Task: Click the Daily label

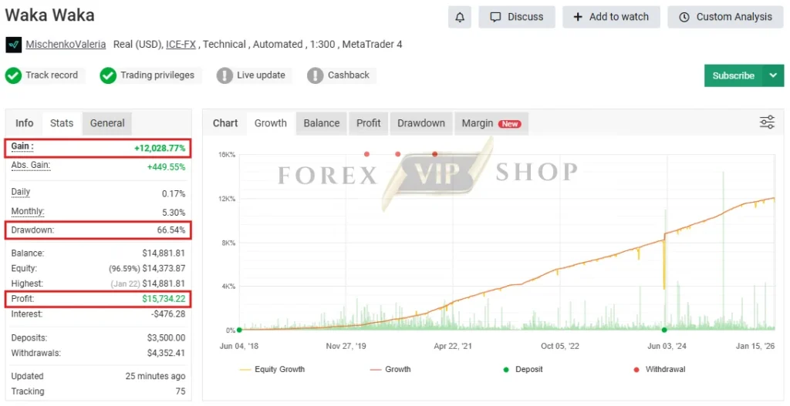Action: 21,192
